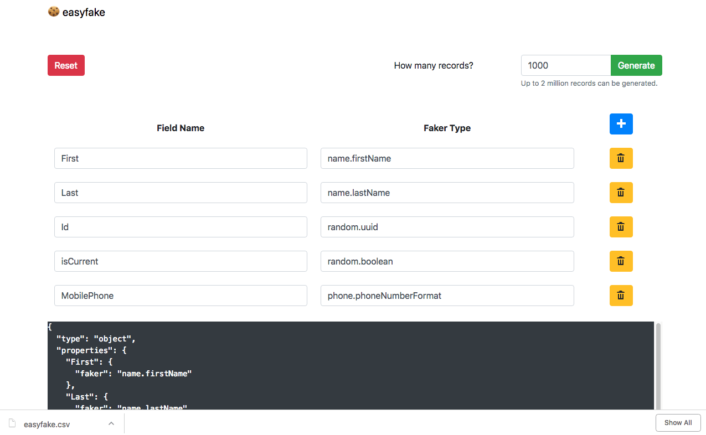Click the Up to 2 million records hint
The image size is (706, 435).
point(589,84)
